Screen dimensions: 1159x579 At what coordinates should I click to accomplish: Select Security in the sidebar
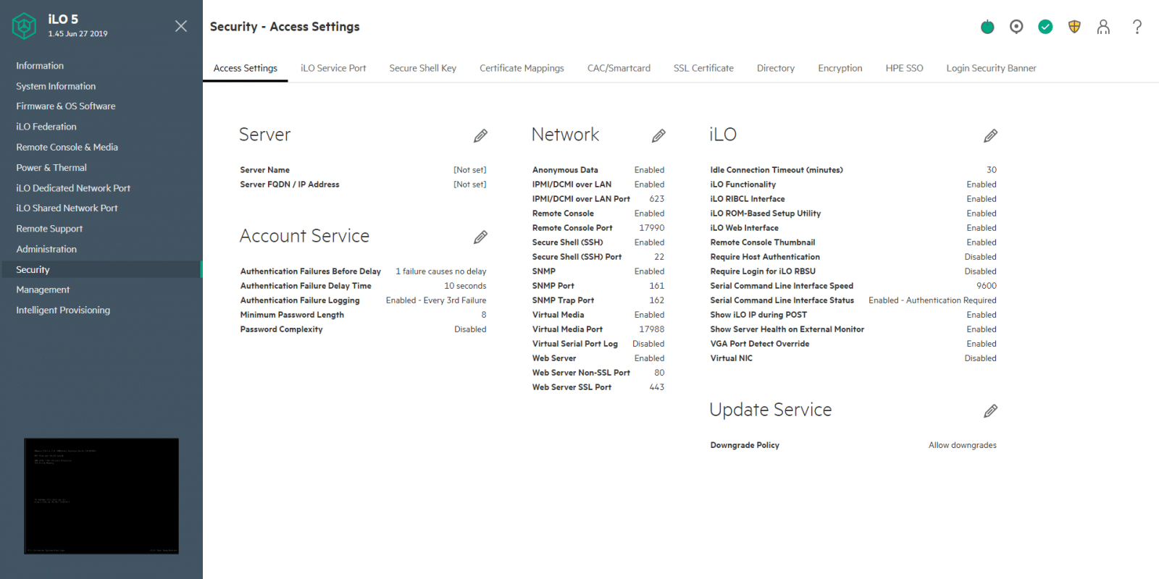coord(101,269)
